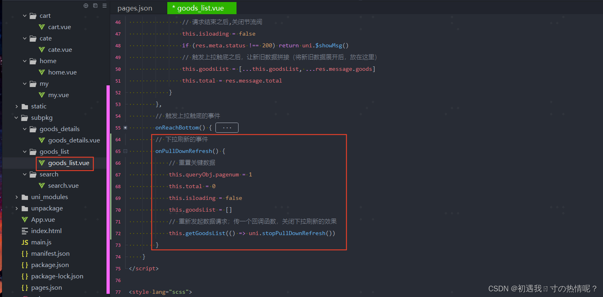The width and height of the screenshot is (603, 297).
Task: Expand the uni_modules folder chevron
Action: [16, 197]
